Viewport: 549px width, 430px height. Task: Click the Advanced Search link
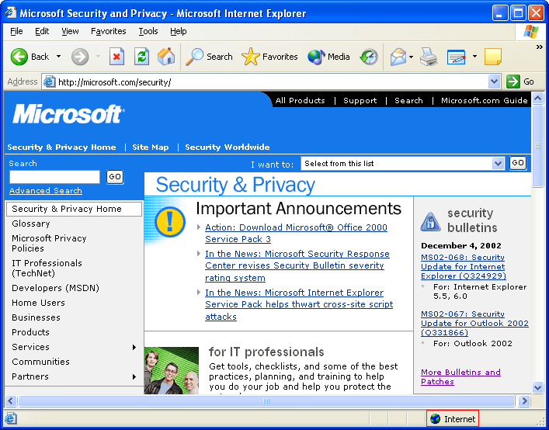pos(45,191)
